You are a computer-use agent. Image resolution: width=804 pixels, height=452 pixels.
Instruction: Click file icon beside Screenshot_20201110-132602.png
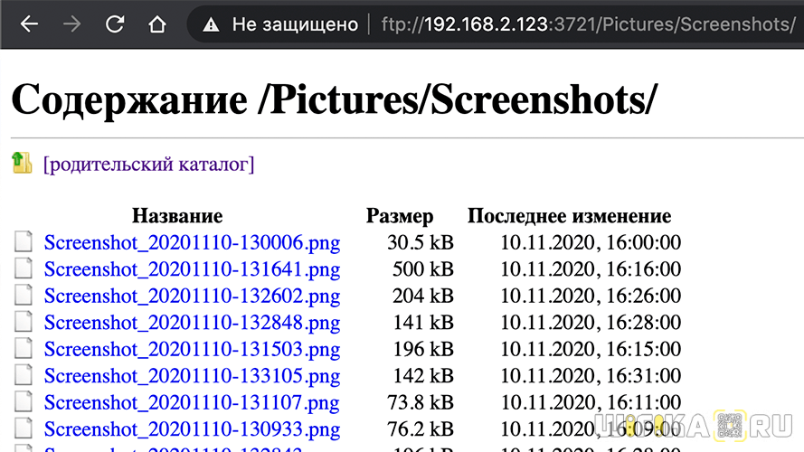pyautogui.click(x=23, y=296)
